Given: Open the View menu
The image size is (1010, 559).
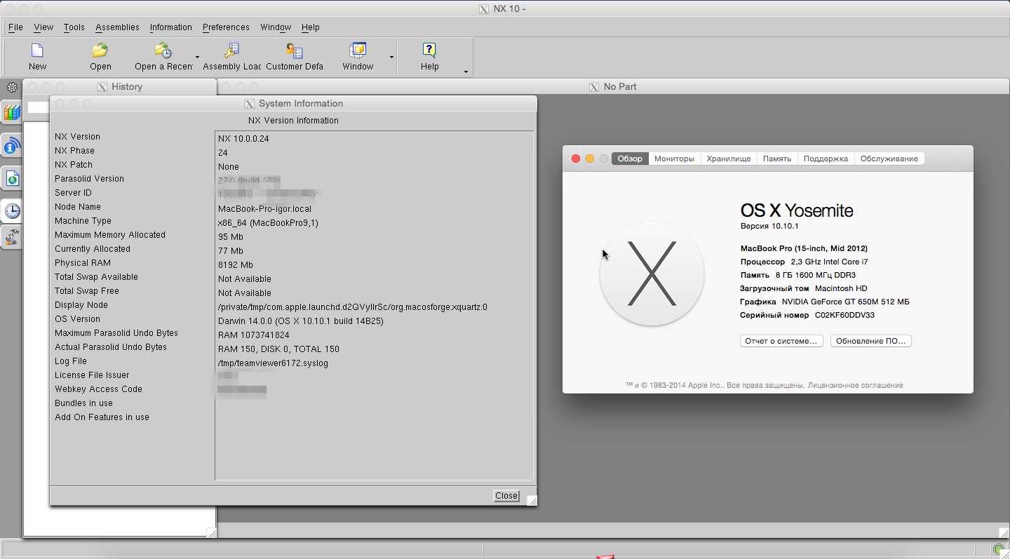Looking at the screenshot, I should pyautogui.click(x=43, y=27).
